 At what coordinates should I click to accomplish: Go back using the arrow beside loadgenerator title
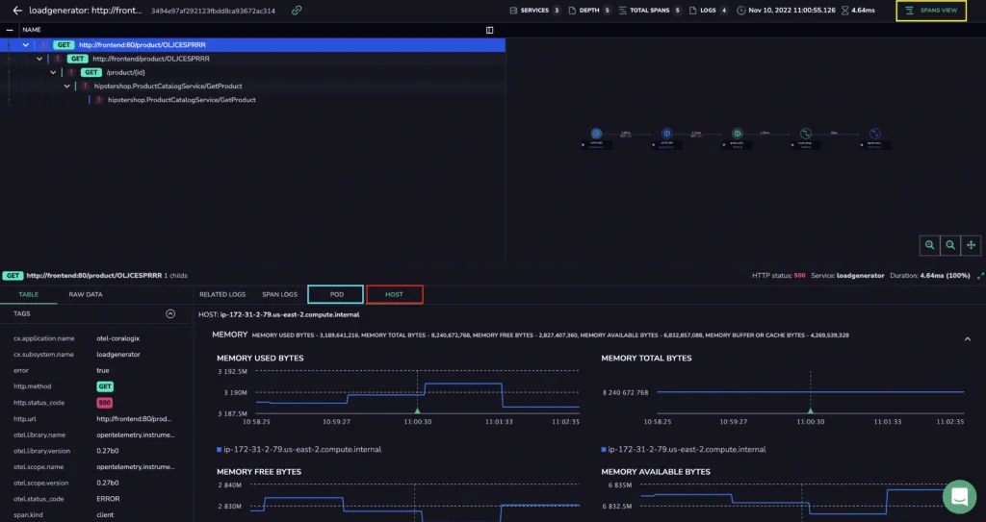click(x=17, y=11)
